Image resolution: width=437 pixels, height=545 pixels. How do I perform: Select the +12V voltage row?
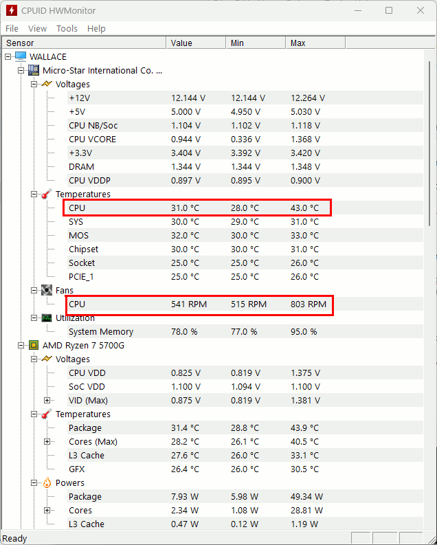click(x=245, y=98)
